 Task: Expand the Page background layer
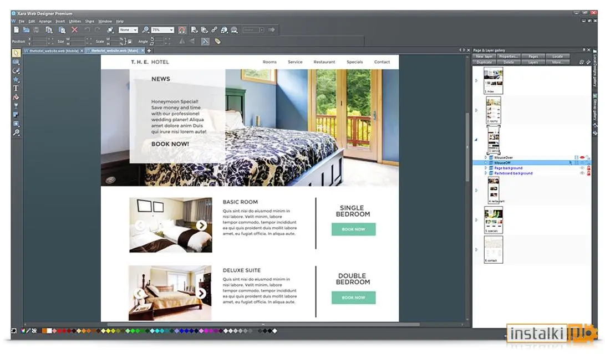coord(486,168)
